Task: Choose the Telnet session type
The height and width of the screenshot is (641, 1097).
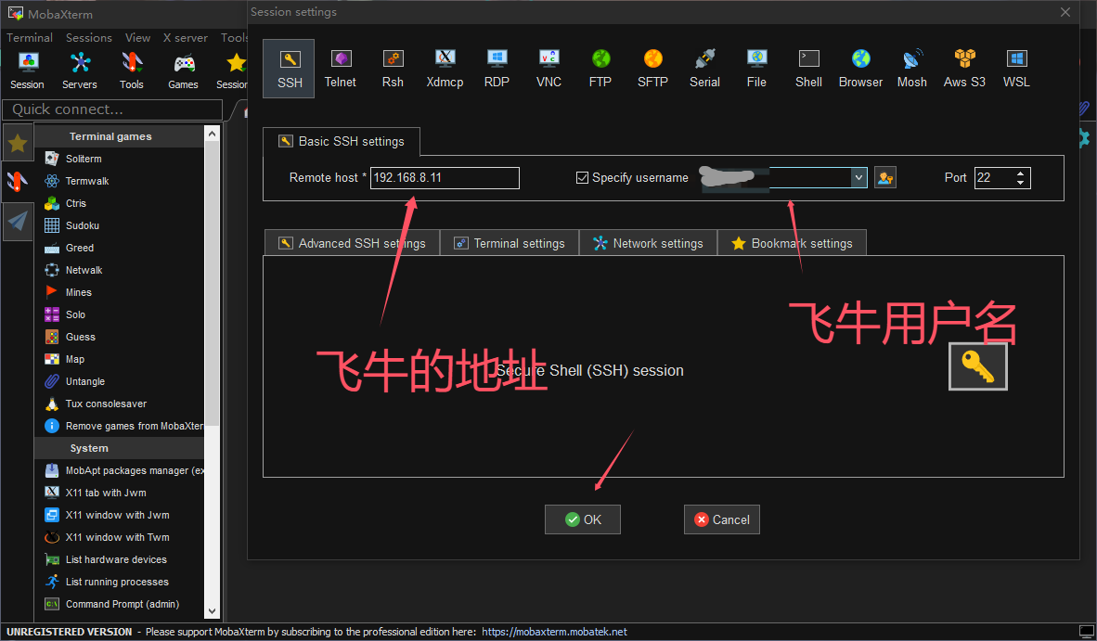Action: [340, 69]
